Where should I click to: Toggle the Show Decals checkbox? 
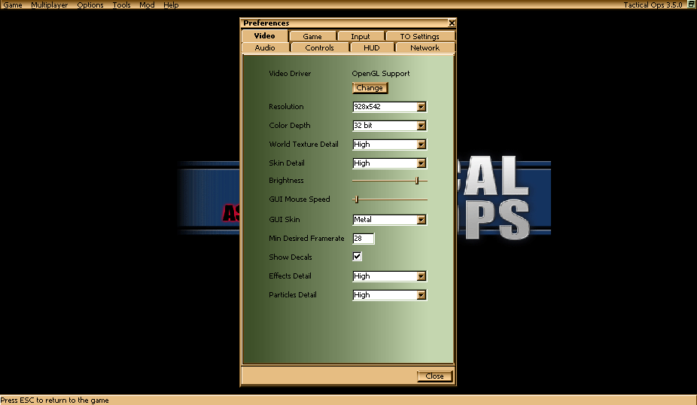[x=358, y=257]
